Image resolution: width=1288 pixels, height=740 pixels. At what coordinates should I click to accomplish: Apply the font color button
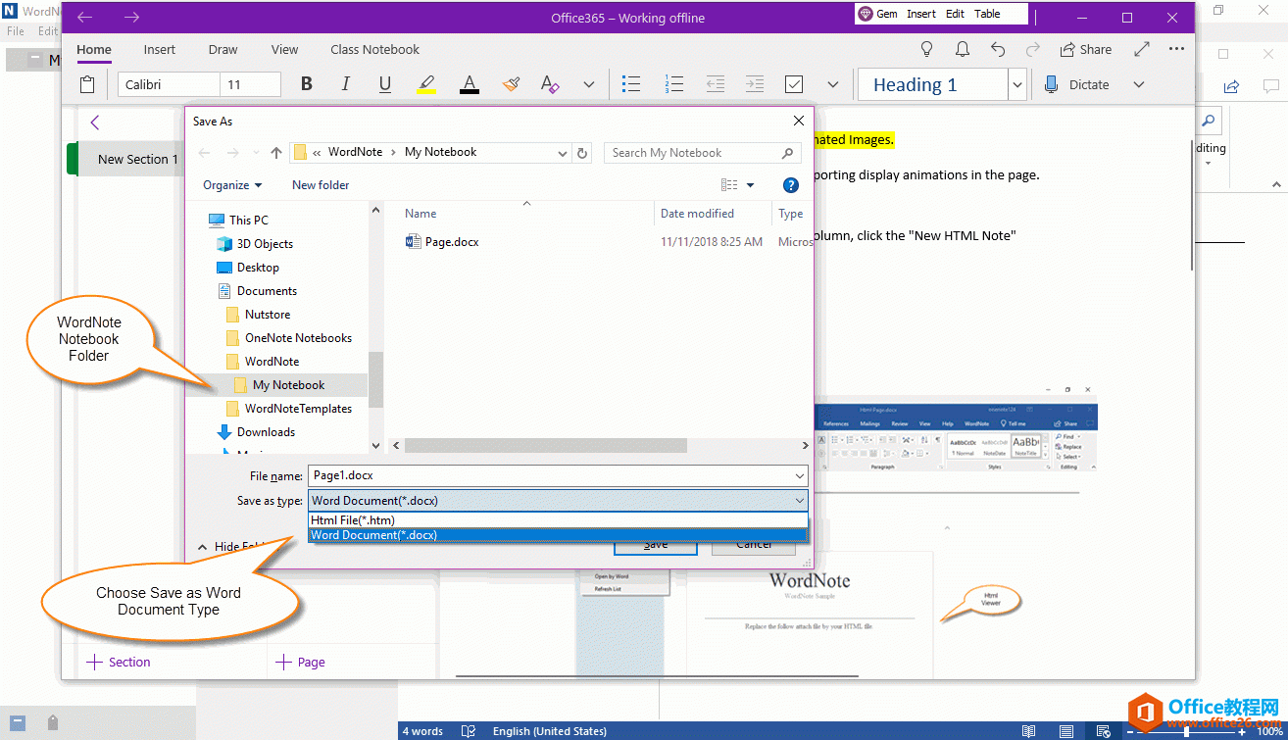tap(469, 84)
